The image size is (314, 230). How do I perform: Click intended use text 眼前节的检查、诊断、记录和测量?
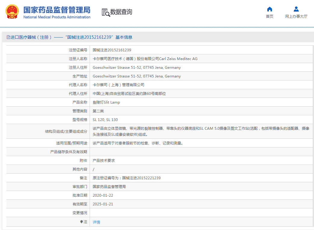pyautogui.click(x=138, y=143)
